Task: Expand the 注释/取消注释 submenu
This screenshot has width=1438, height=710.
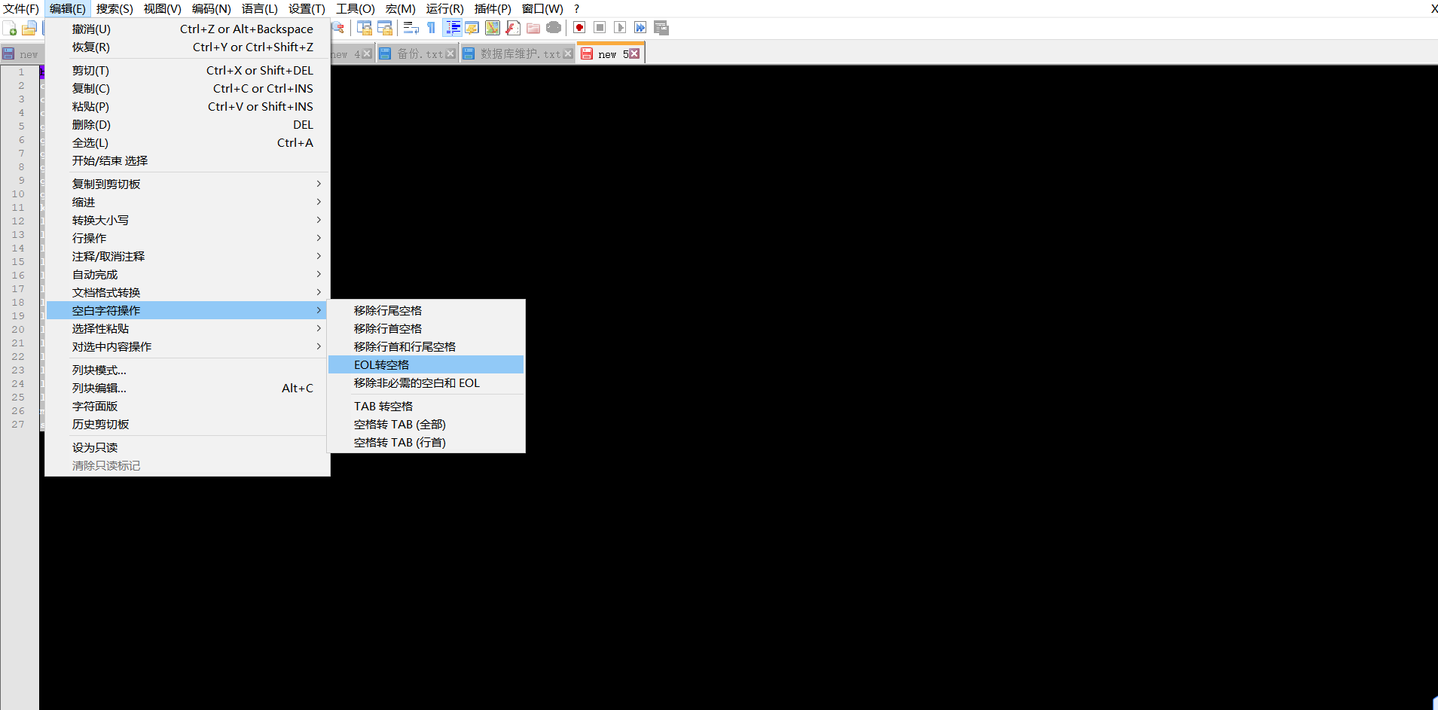Action: click(188, 256)
